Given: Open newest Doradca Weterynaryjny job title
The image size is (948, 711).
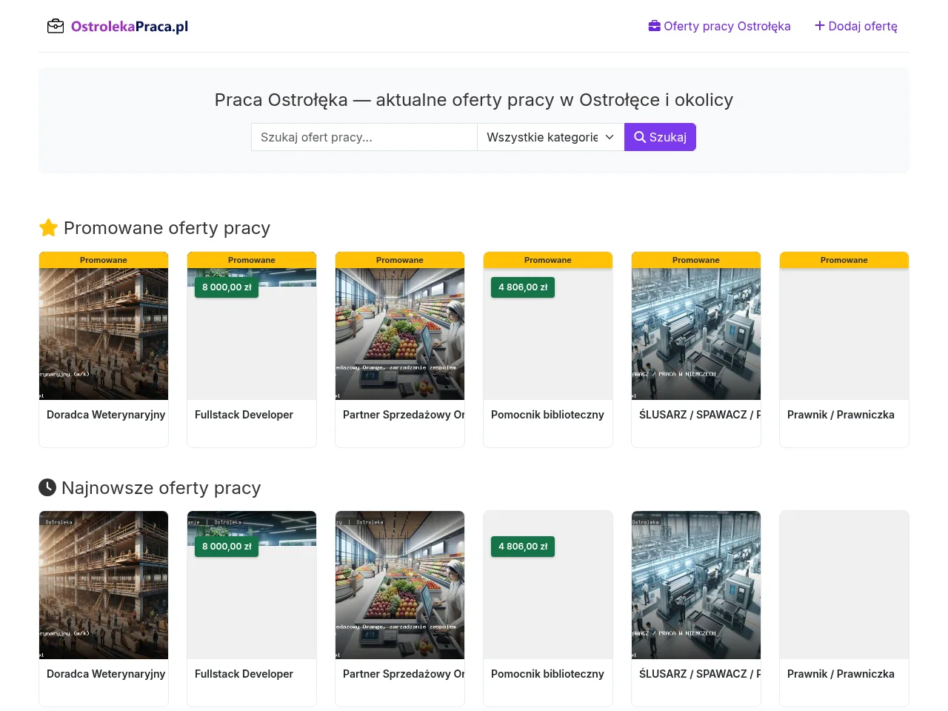Looking at the screenshot, I should 106,674.
